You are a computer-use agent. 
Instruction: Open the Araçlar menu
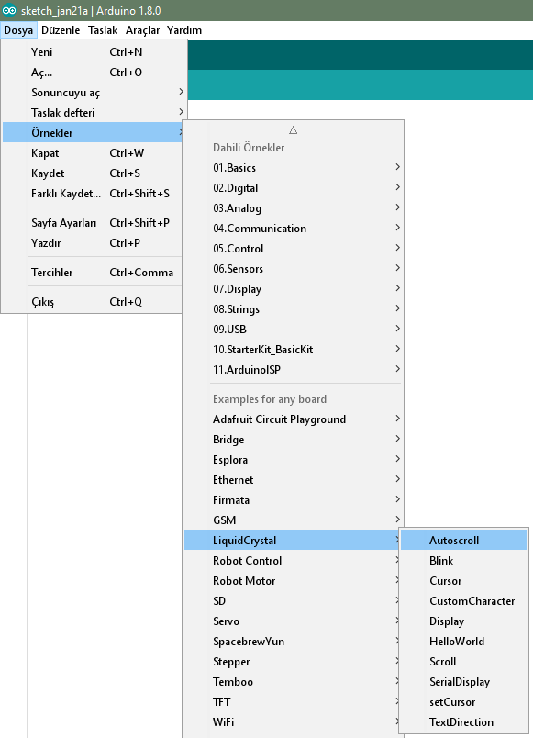coord(142,30)
